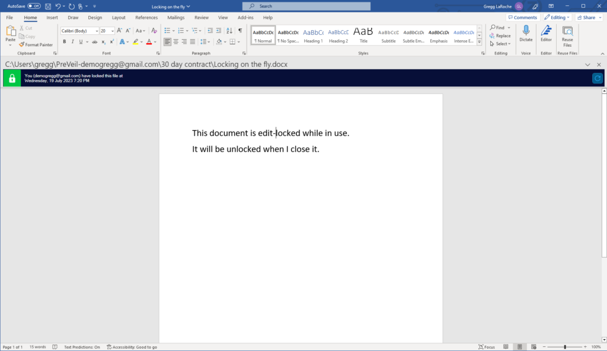
Task: Toggle bold formatting
Action: coord(65,42)
